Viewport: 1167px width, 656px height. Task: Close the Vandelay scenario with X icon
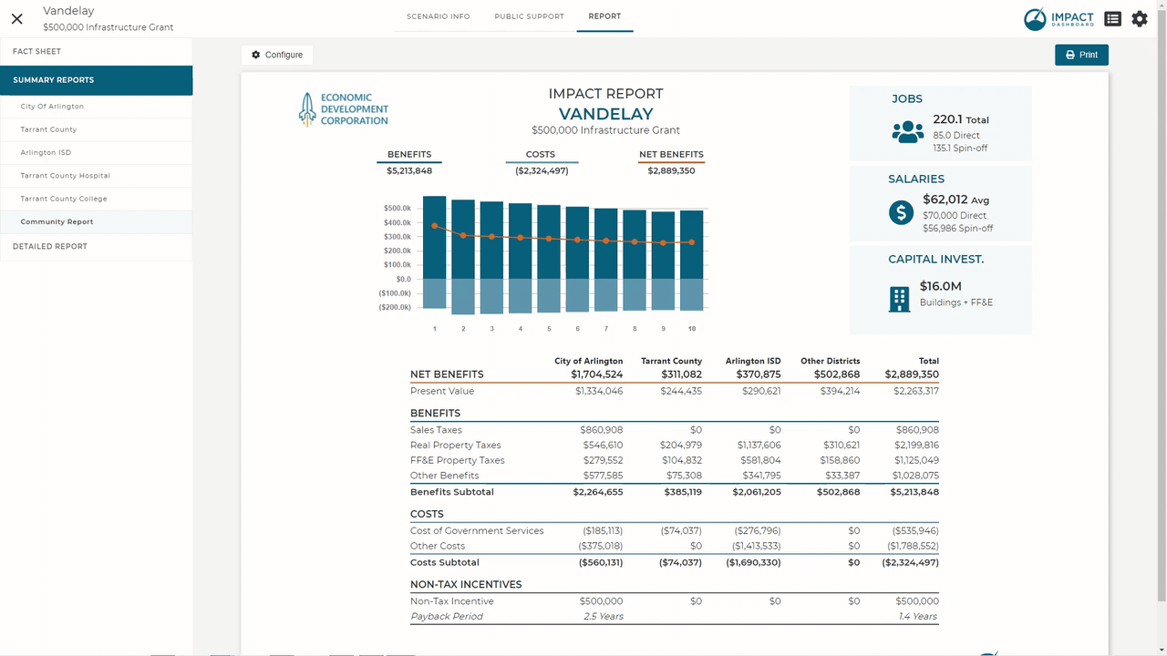click(16, 18)
